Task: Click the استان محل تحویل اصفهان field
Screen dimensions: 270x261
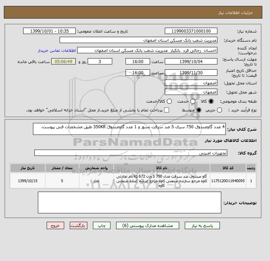Action: click(191, 83)
